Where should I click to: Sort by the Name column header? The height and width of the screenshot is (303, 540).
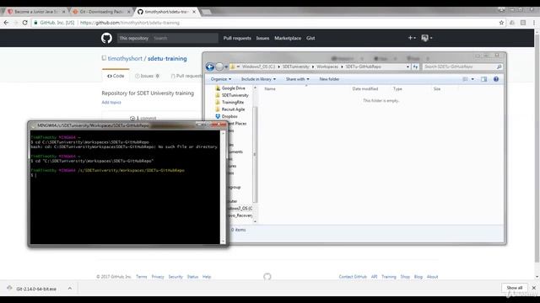tap(270, 88)
